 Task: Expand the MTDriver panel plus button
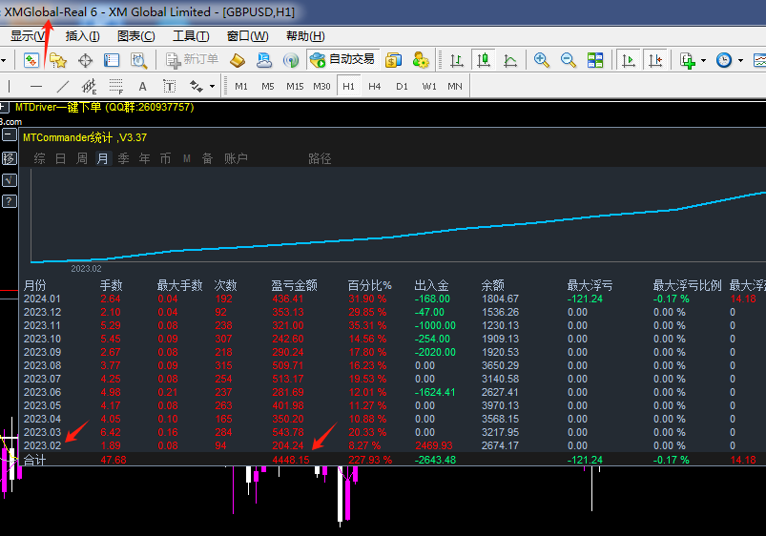[x=4, y=107]
